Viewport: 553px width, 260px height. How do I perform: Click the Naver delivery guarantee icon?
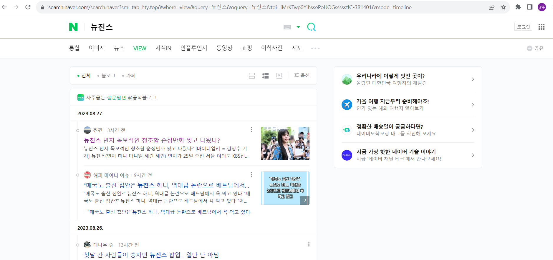[x=347, y=130]
